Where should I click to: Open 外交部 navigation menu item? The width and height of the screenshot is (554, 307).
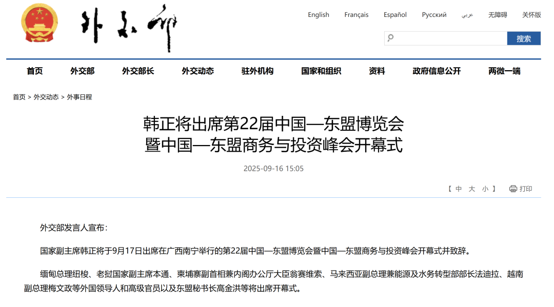pos(82,71)
